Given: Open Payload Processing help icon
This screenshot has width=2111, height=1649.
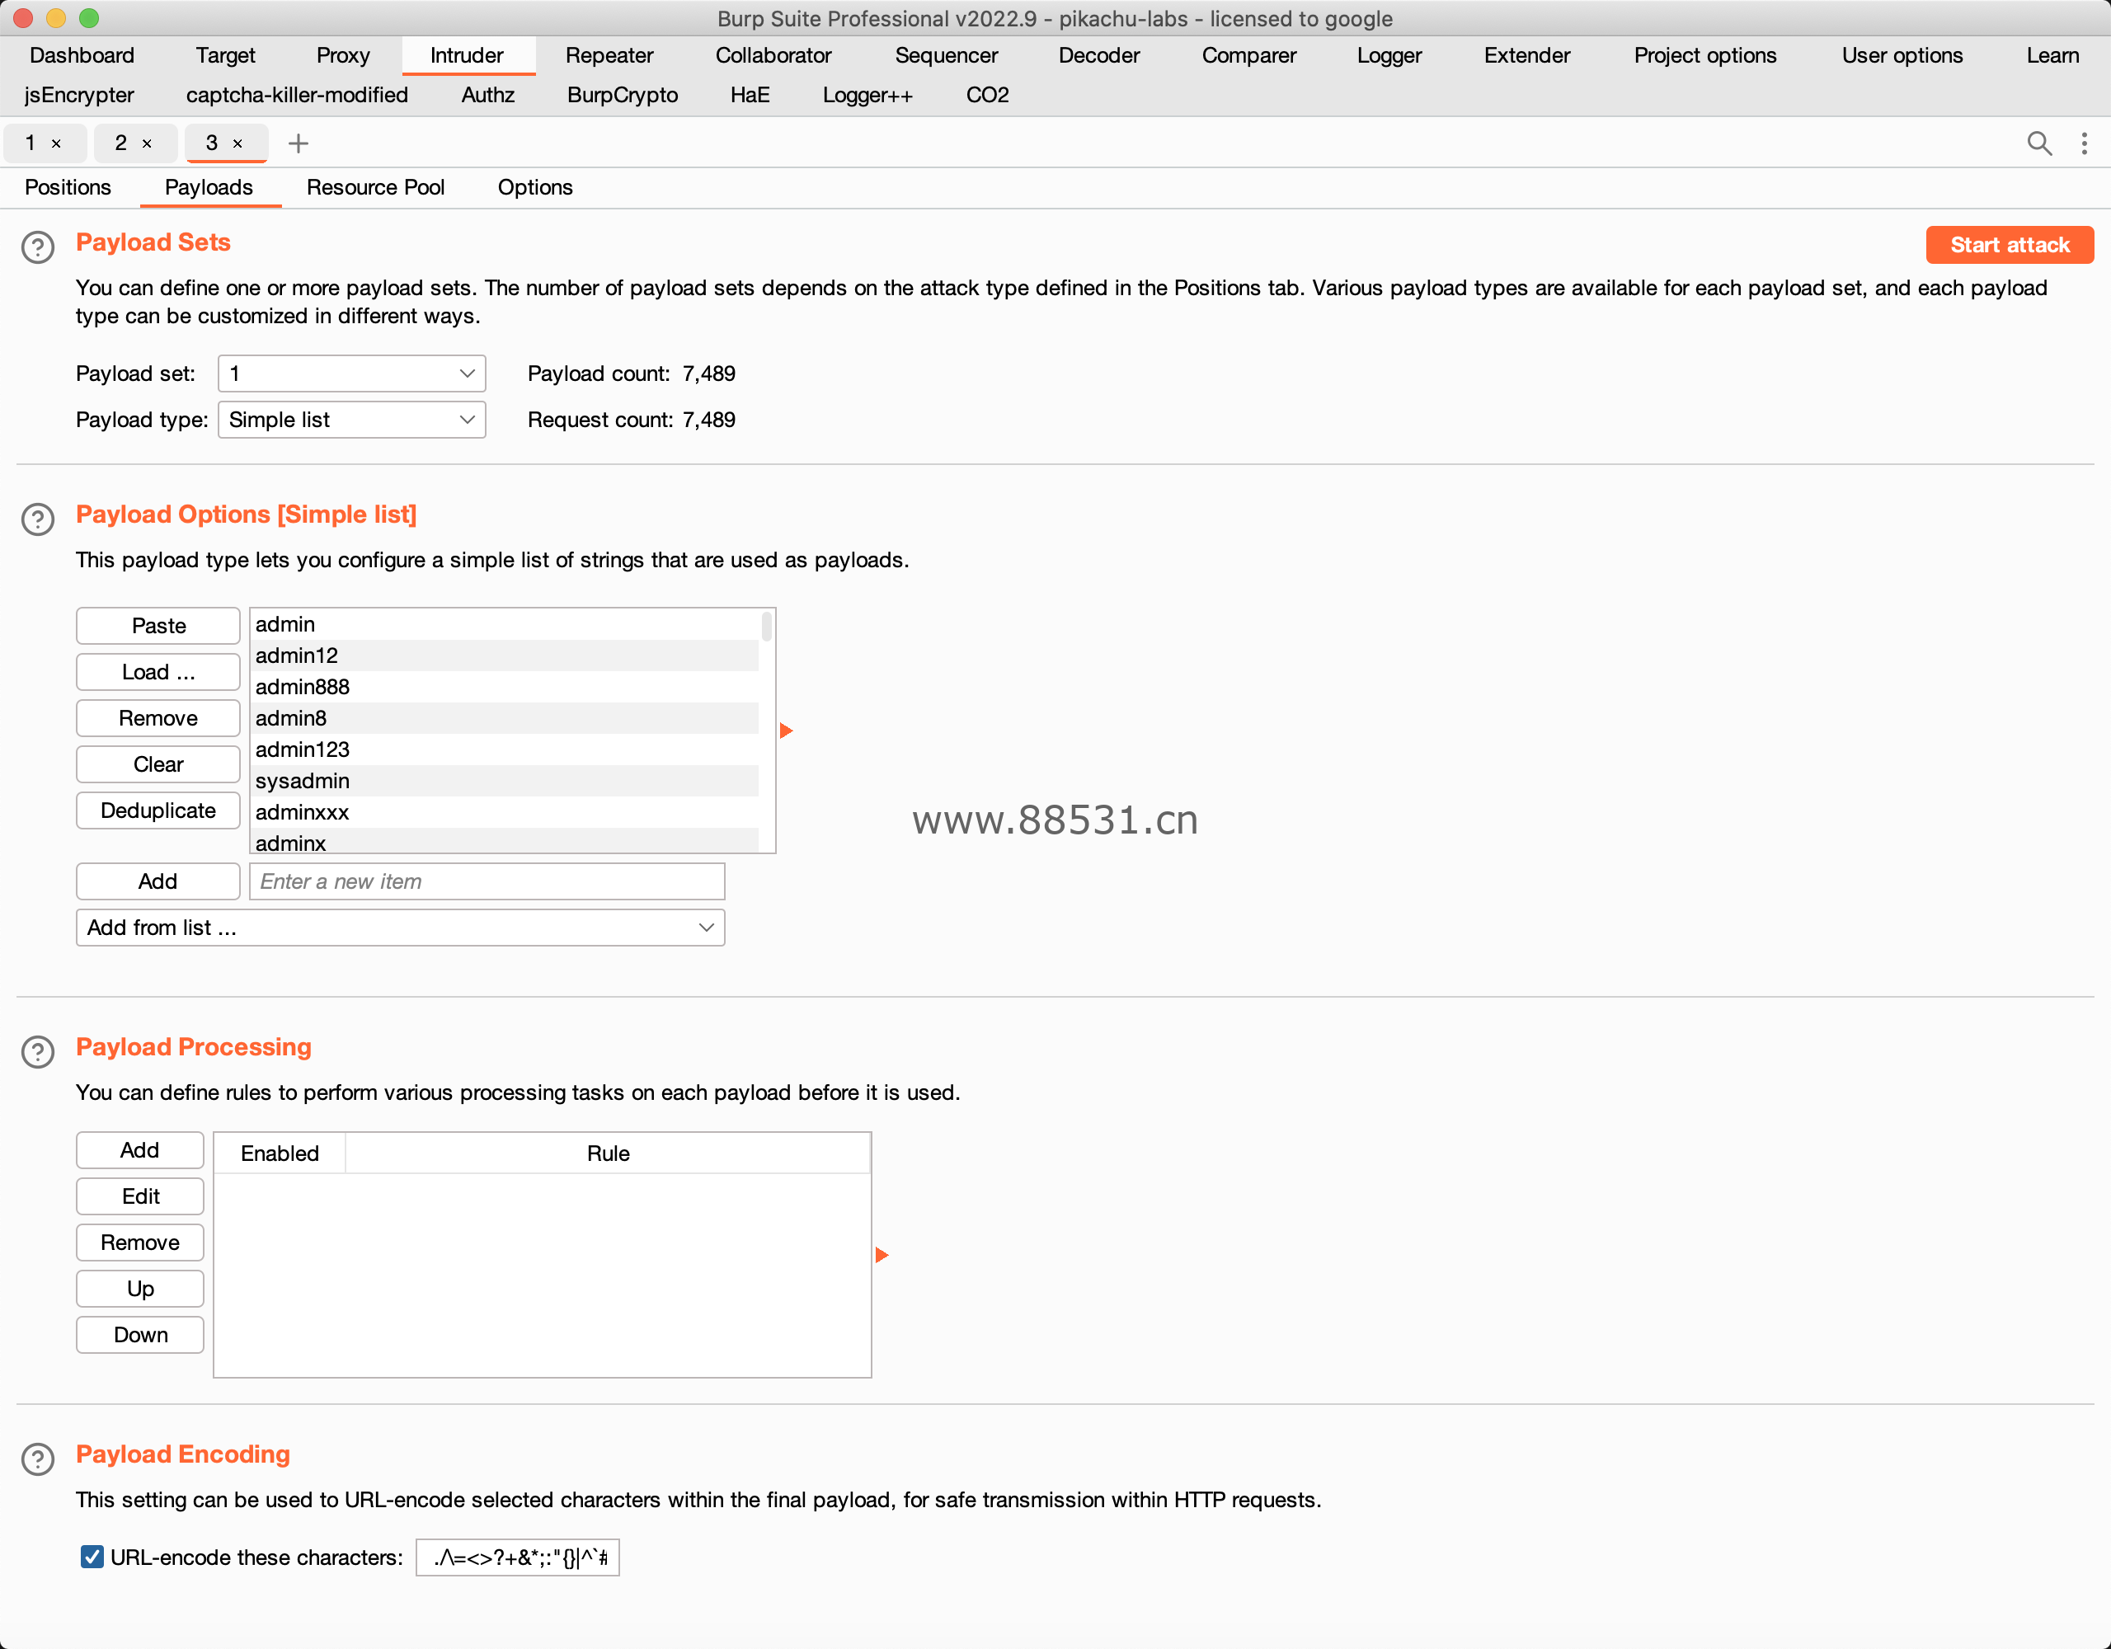Looking at the screenshot, I should [x=38, y=1051].
